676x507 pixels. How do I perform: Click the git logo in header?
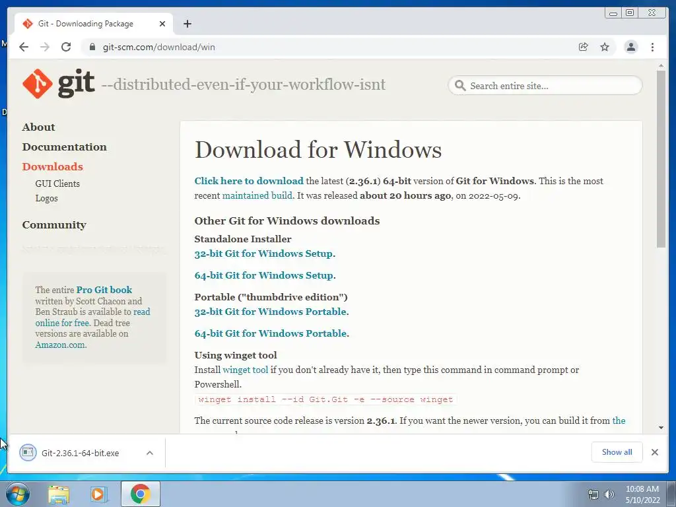pos(59,84)
